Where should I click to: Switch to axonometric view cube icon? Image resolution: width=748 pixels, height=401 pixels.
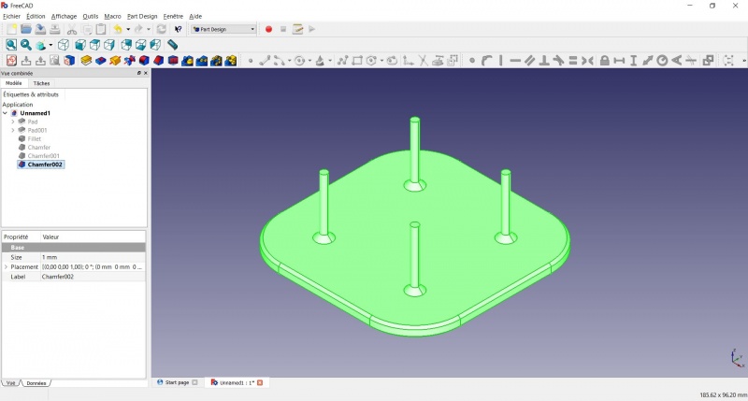64,45
